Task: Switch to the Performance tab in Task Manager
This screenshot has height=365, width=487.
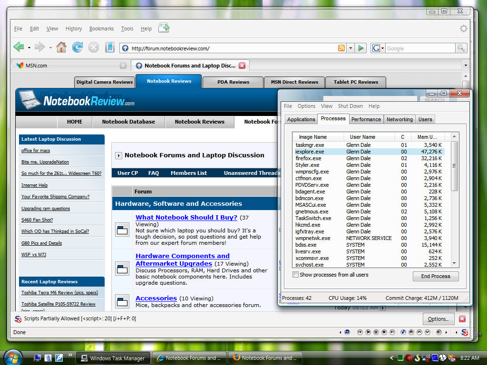Action: pyautogui.click(x=366, y=119)
